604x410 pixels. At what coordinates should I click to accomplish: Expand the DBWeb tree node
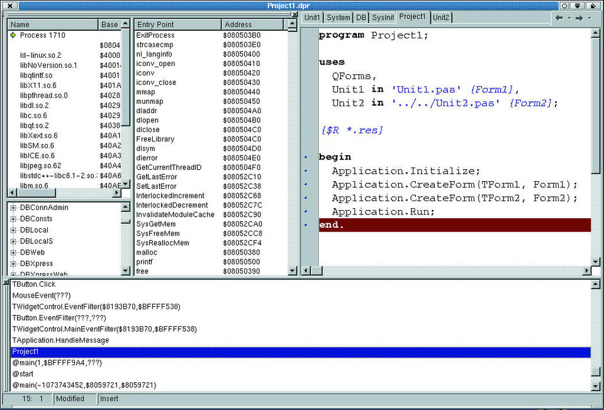click(13, 252)
